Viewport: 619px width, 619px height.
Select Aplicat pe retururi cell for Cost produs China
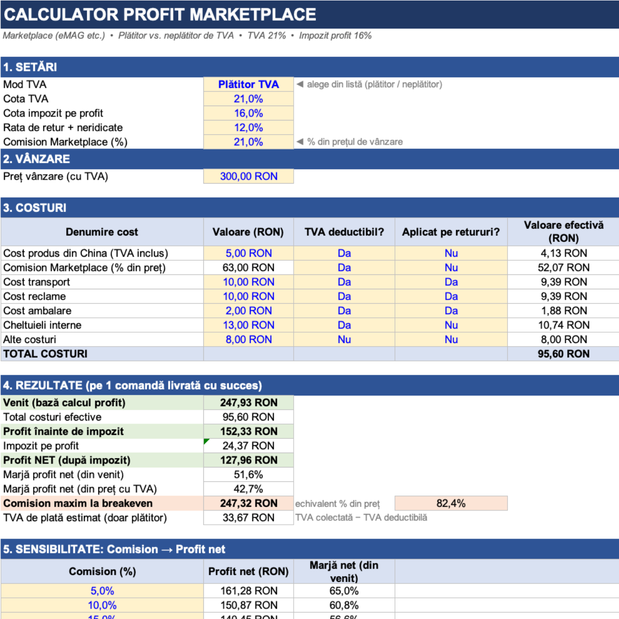[x=451, y=253]
